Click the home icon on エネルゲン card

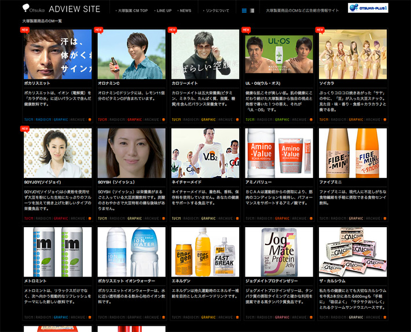click(x=237, y=318)
